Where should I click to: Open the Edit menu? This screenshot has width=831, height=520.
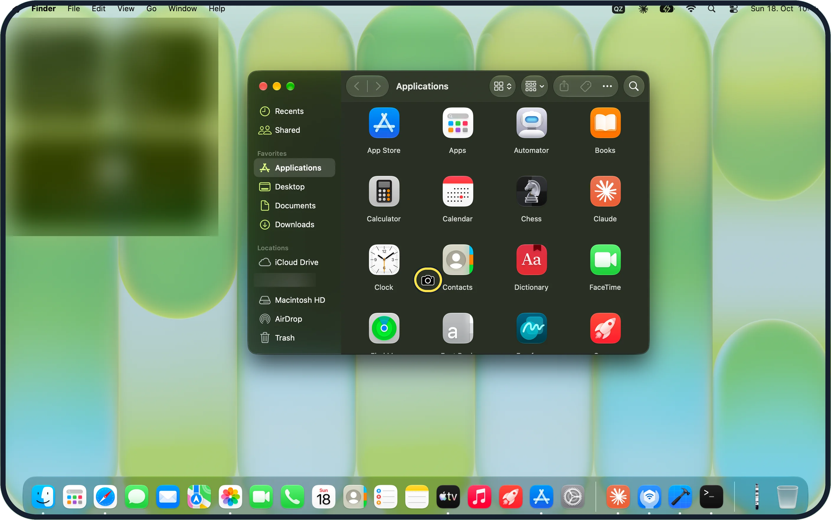pos(98,9)
